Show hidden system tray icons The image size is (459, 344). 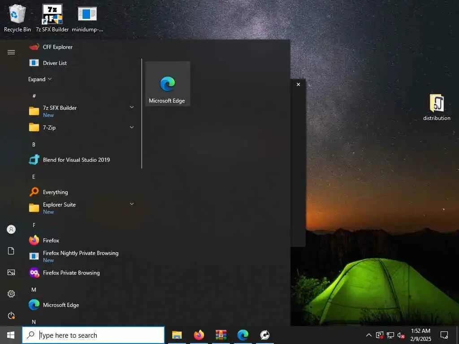pos(369,335)
